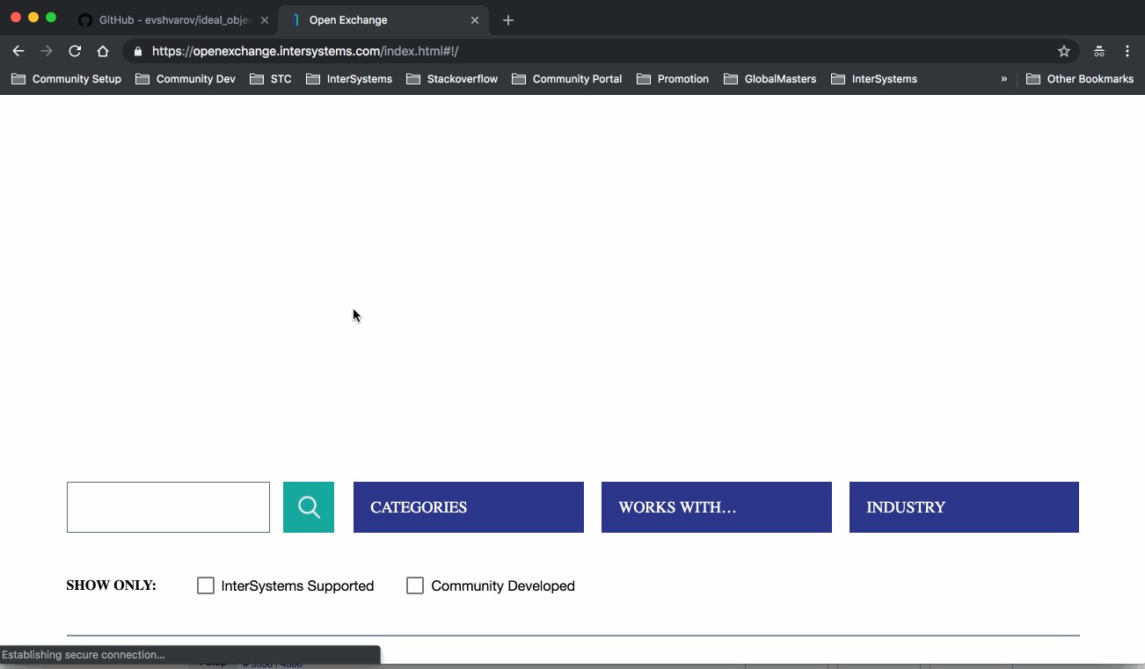Bookmark this page with the star icon
This screenshot has height=669, width=1145.
click(x=1063, y=51)
